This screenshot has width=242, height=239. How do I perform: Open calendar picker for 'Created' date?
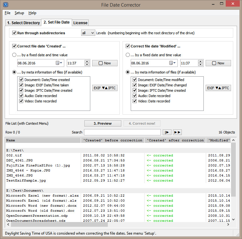tap(59, 63)
